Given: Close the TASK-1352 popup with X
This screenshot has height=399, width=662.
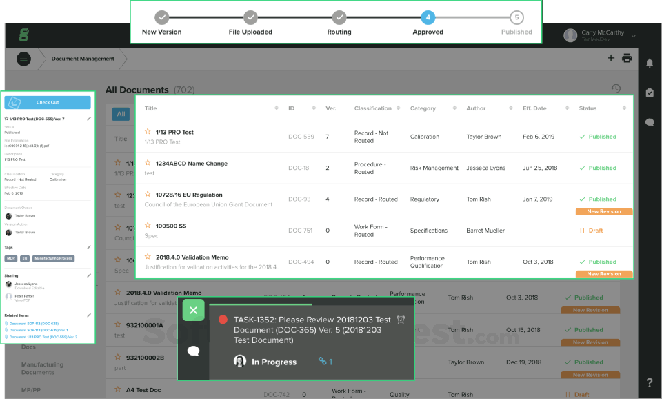Looking at the screenshot, I should coord(193,310).
